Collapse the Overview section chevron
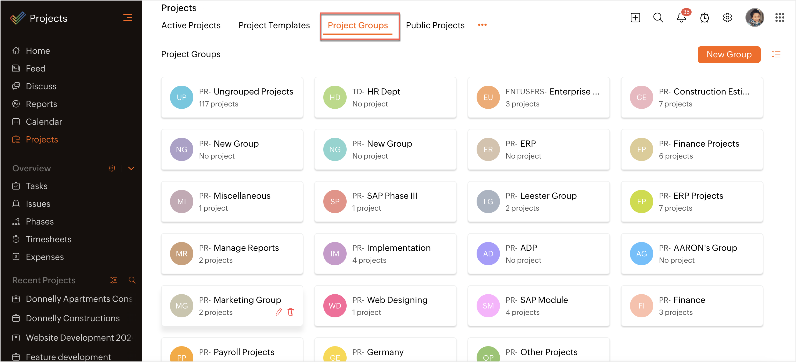 click(x=131, y=168)
